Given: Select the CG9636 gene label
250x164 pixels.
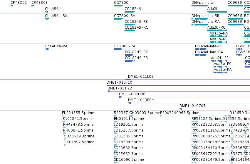Looking at the screenshot, I should pyautogui.click(x=235, y=3).
